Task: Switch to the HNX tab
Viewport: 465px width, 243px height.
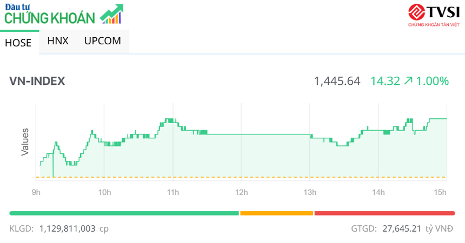Action: [58, 40]
